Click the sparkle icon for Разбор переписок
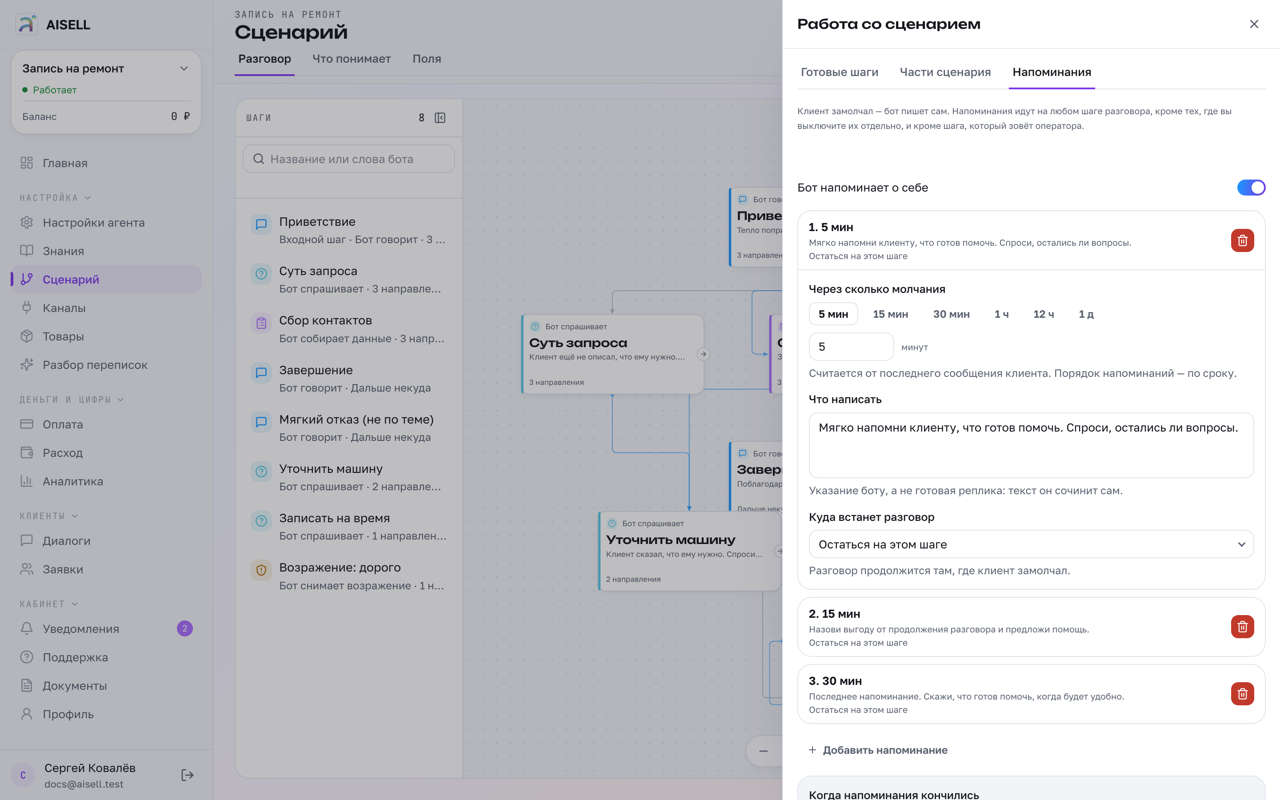 click(27, 364)
